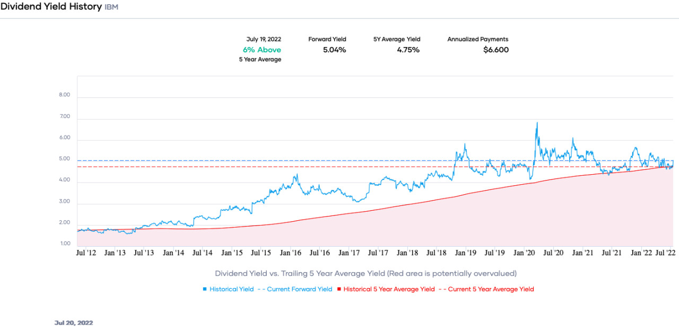This screenshot has height=334, width=679.
Task: Click the Jul 20, 2022 date at bottom
Action: (73, 322)
